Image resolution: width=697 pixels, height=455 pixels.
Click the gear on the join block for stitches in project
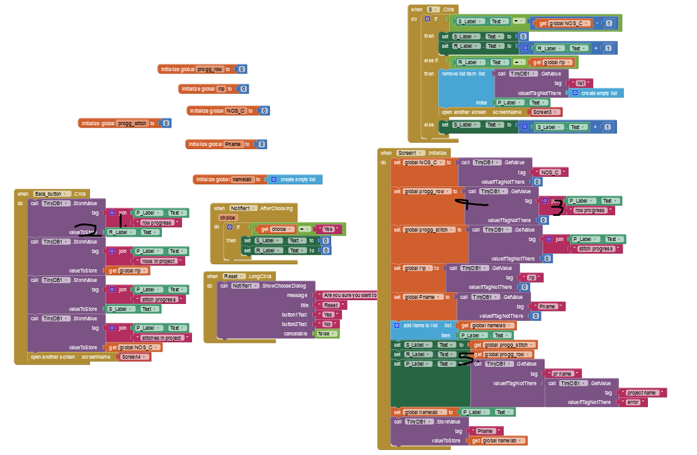(111, 327)
